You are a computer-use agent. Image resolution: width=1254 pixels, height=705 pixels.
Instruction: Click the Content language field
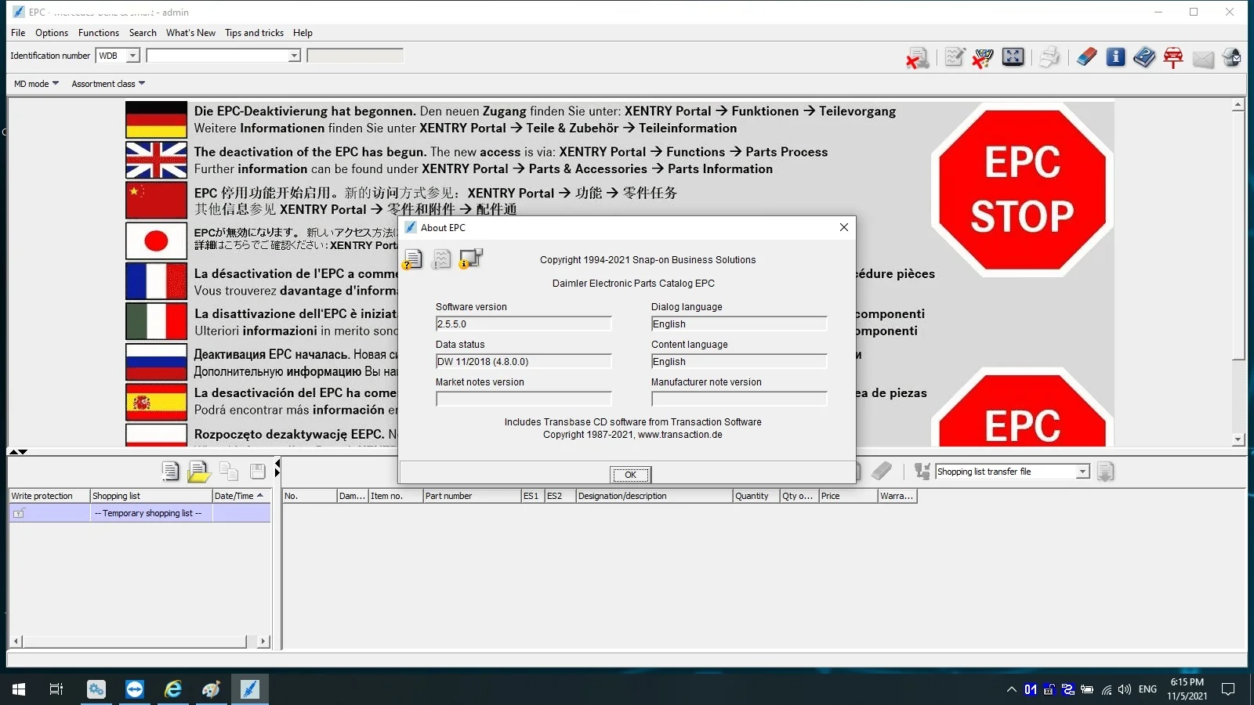pos(739,361)
